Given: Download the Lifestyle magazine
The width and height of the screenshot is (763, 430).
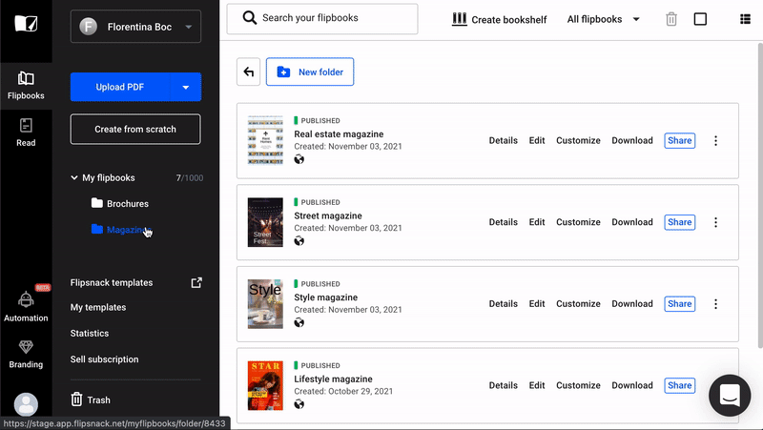Looking at the screenshot, I should [632, 386].
